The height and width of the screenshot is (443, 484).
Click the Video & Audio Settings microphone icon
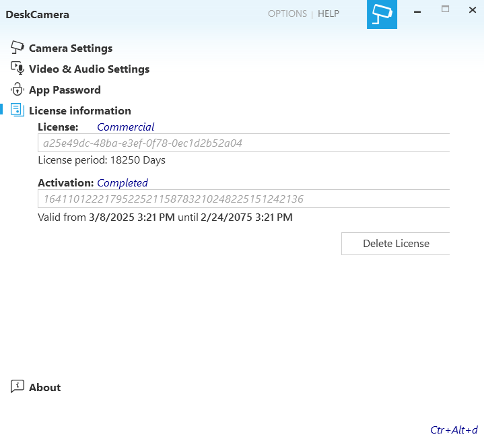click(x=18, y=69)
